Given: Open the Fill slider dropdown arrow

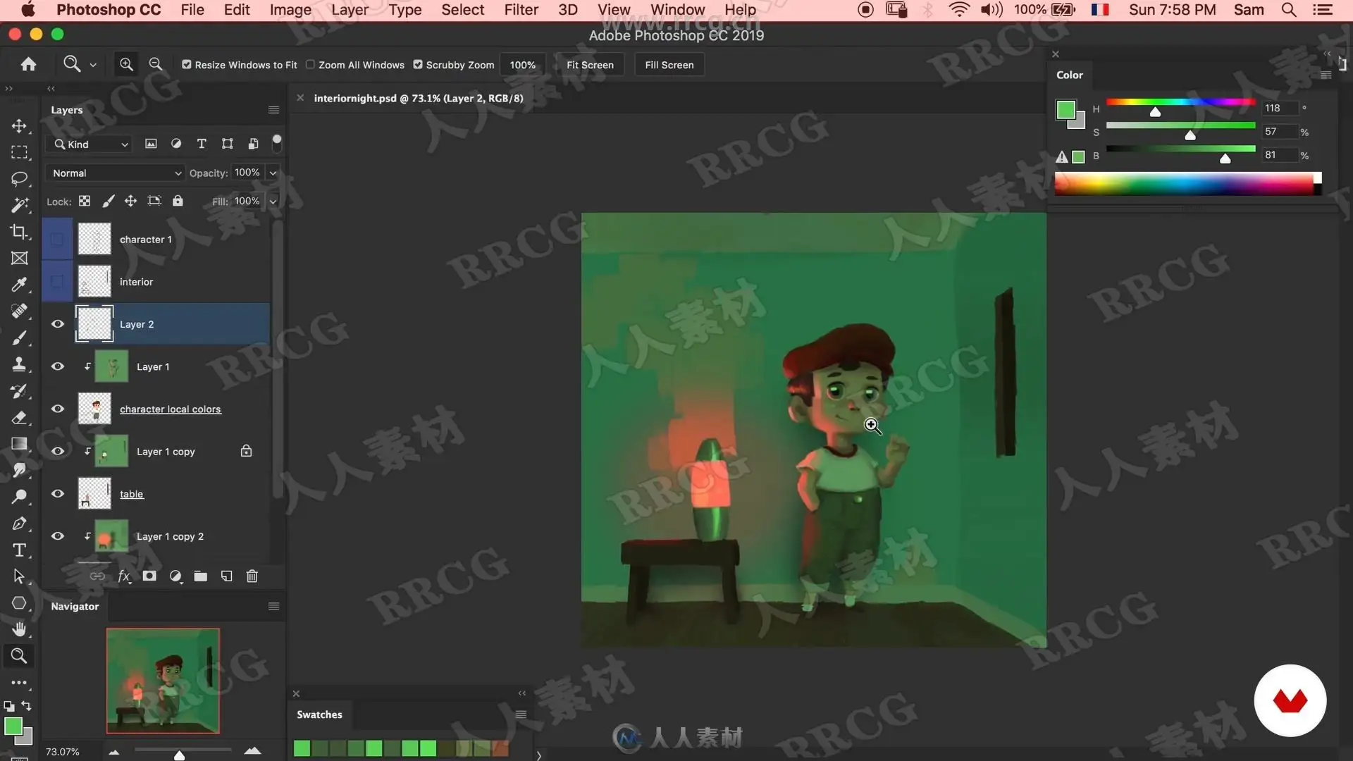Looking at the screenshot, I should pyautogui.click(x=273, y=201).
